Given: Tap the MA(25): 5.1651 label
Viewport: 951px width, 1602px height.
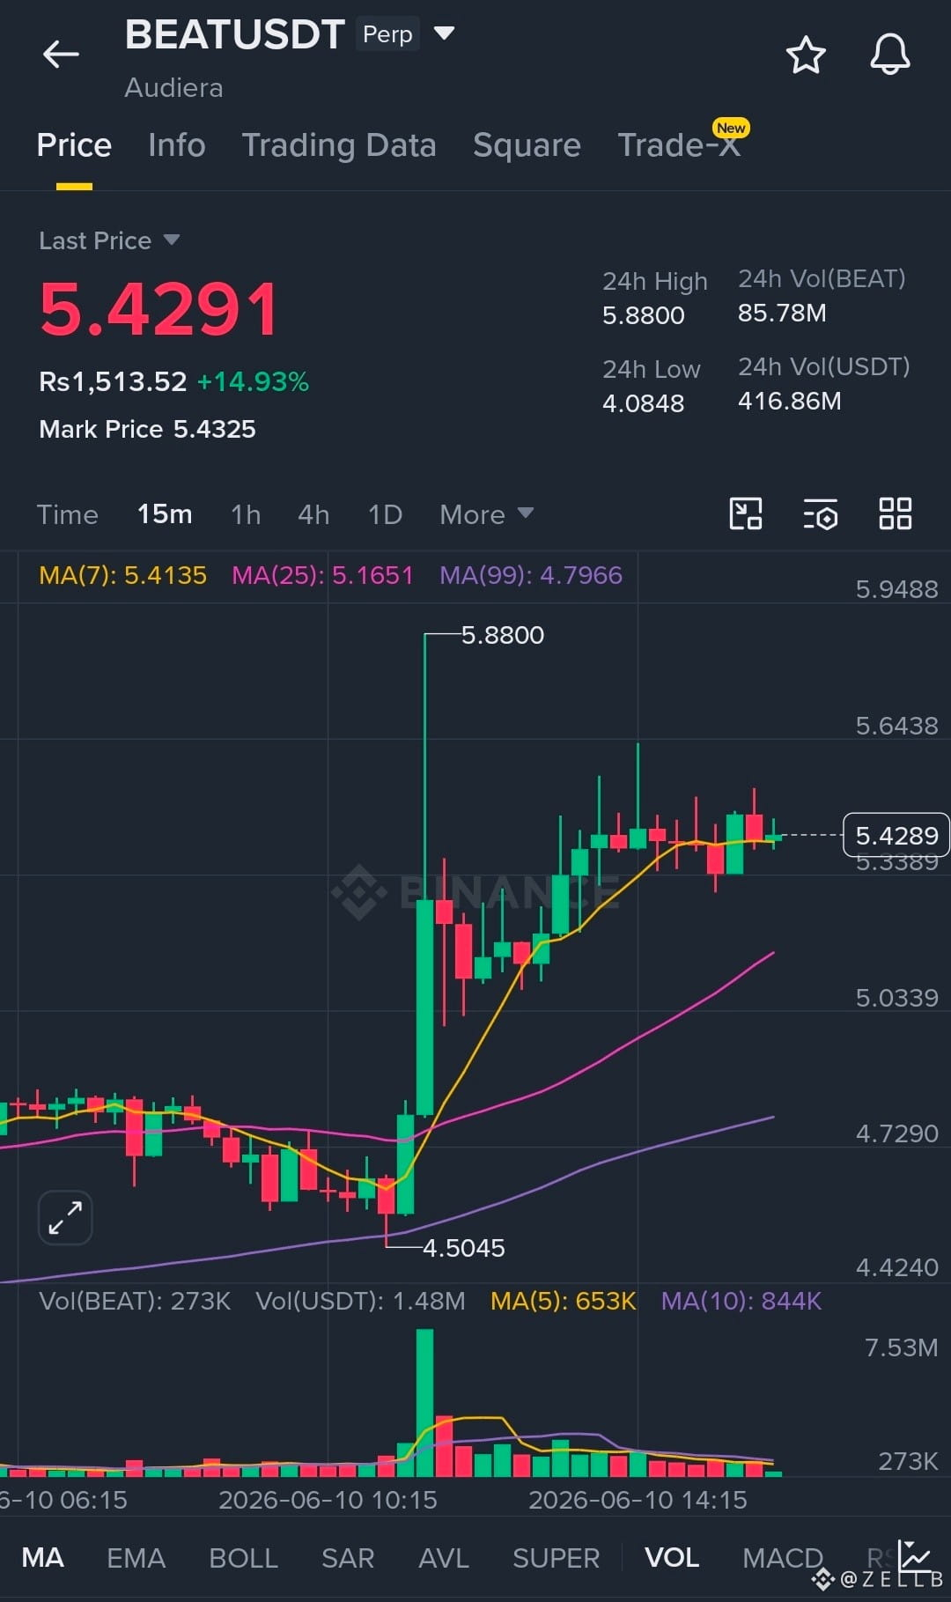Looking at the screenshot, I should click(322, 575).
